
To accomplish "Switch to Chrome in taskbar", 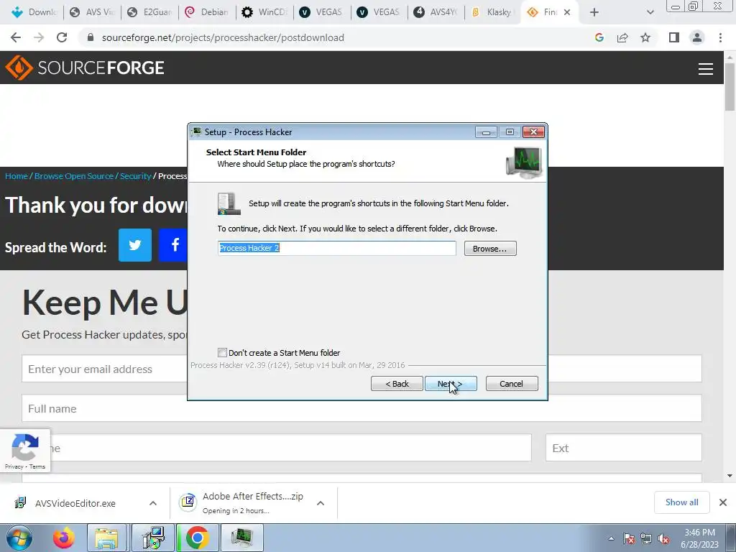I will click(x=197, y=538).
